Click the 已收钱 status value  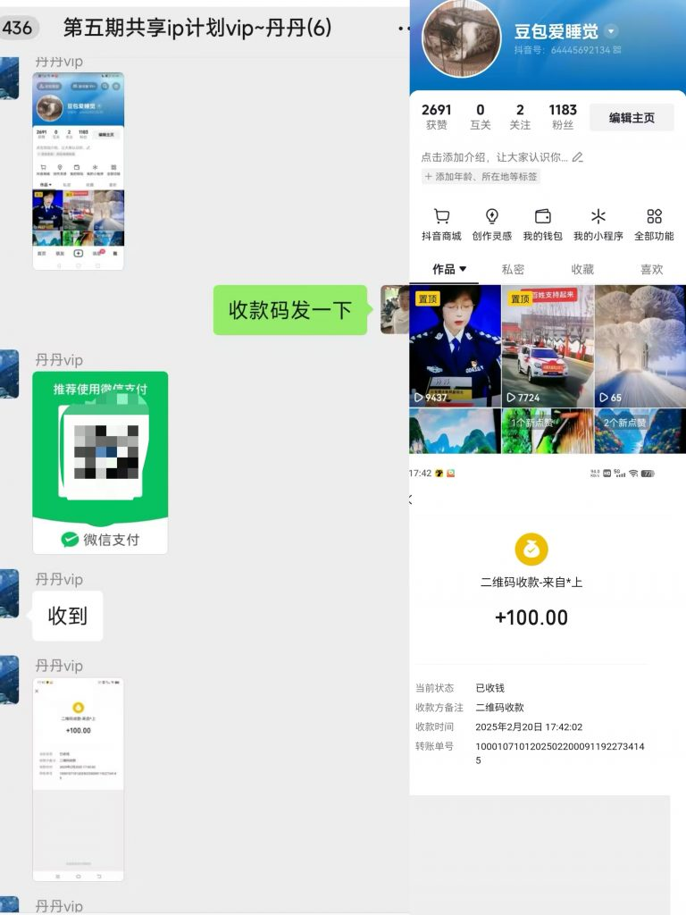point(490,688)
